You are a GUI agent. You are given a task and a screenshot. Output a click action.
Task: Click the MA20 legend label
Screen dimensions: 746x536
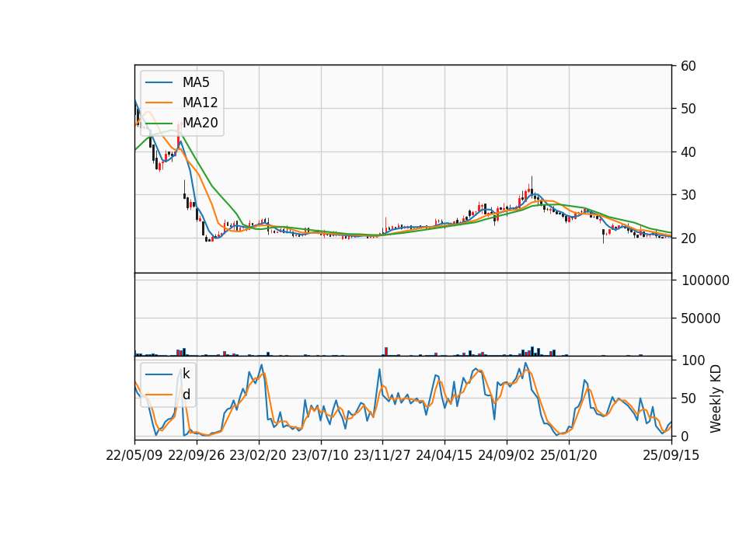200,123
